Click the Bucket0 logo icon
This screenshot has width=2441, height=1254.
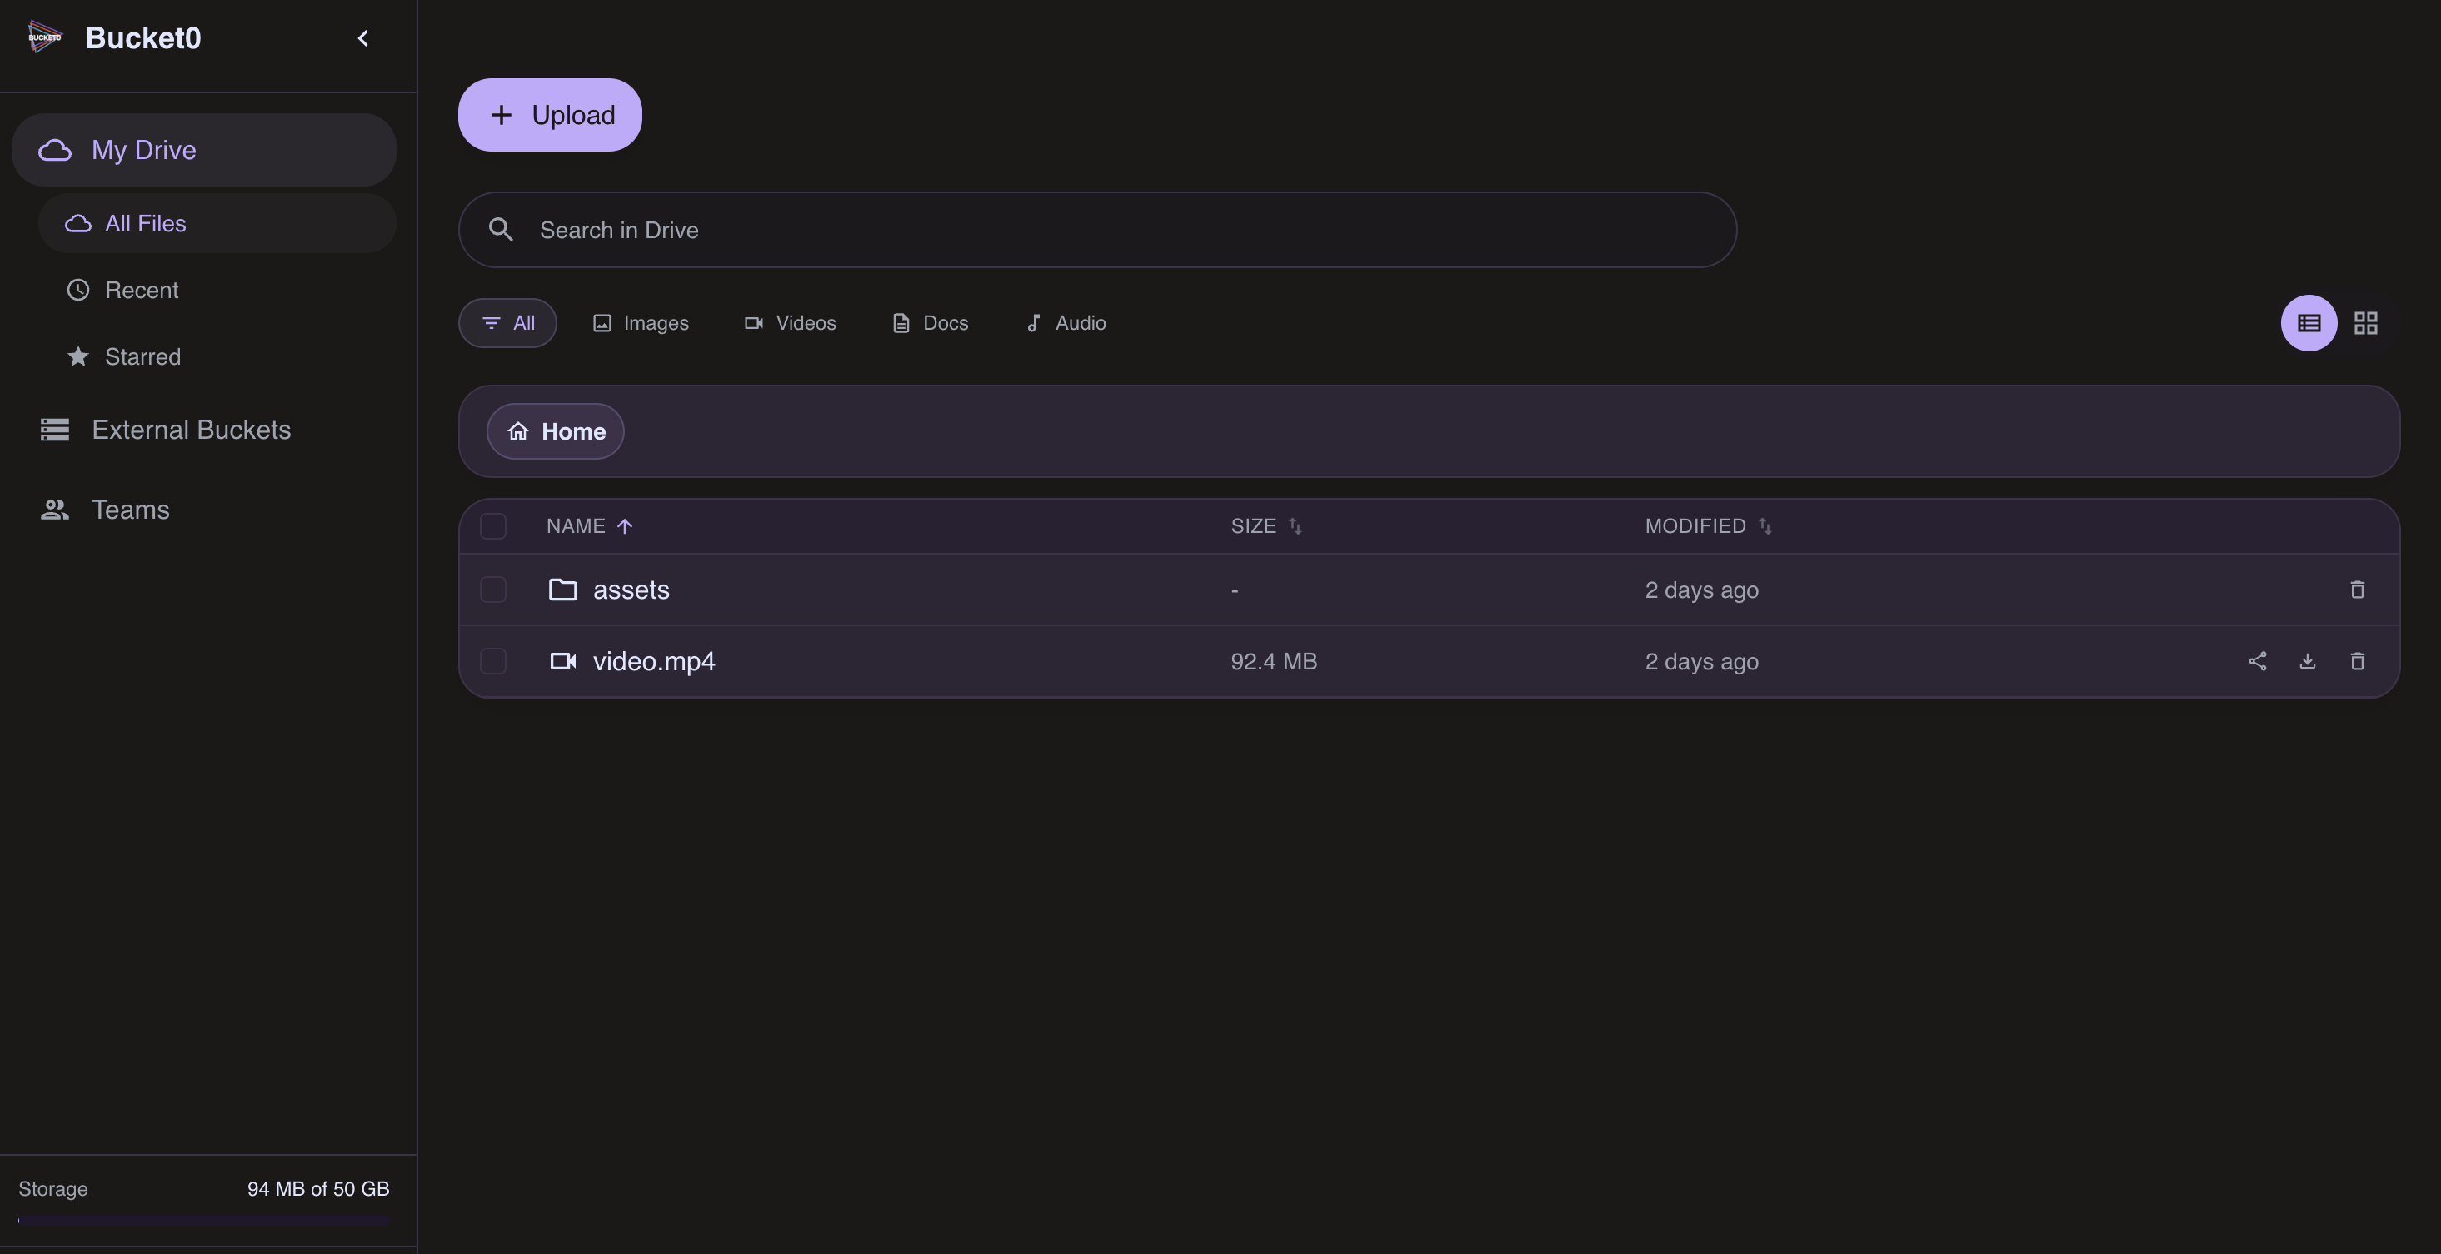44,37
